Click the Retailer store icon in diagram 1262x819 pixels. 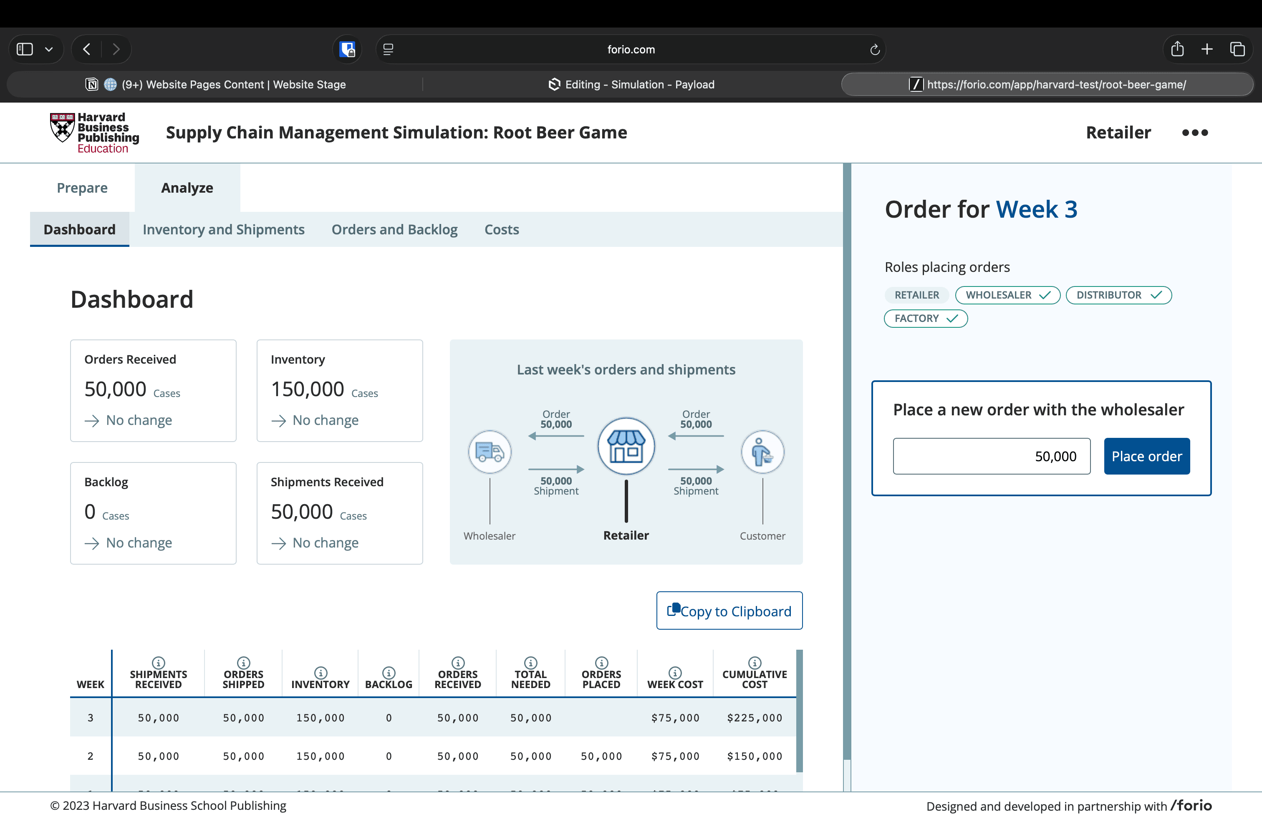pos(626,446)
